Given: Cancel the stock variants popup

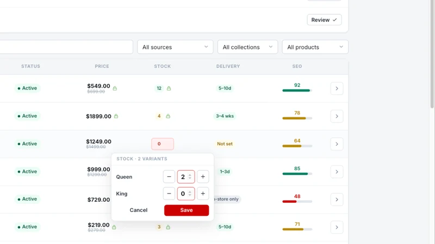Looking at the screenshot, I should 139,210.
